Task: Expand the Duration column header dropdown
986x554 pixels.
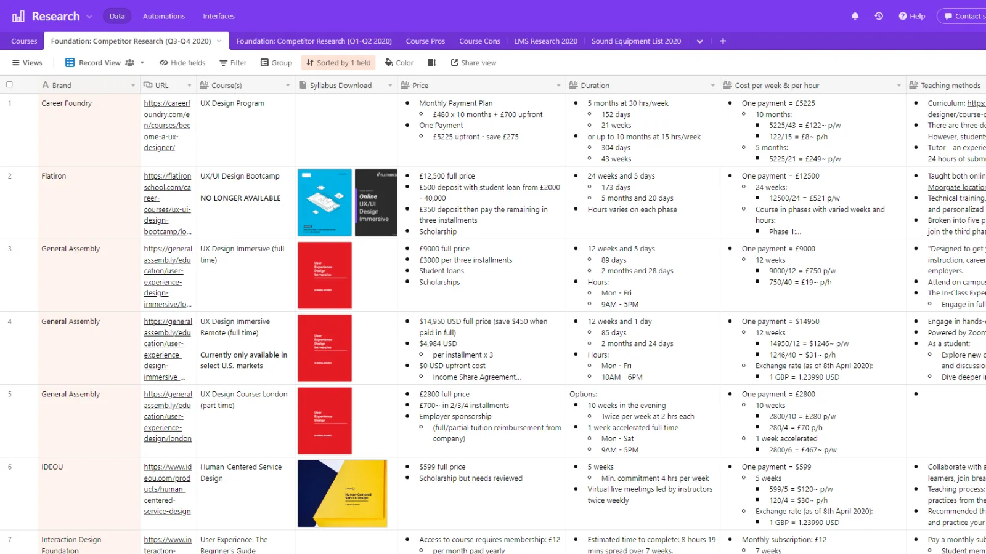Action: (712, 86)
